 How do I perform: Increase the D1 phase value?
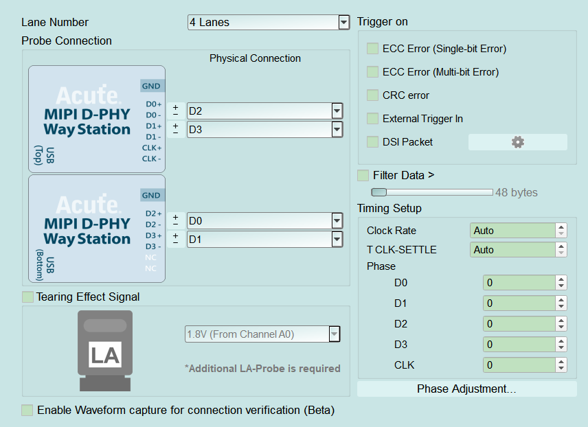(561, 300)
